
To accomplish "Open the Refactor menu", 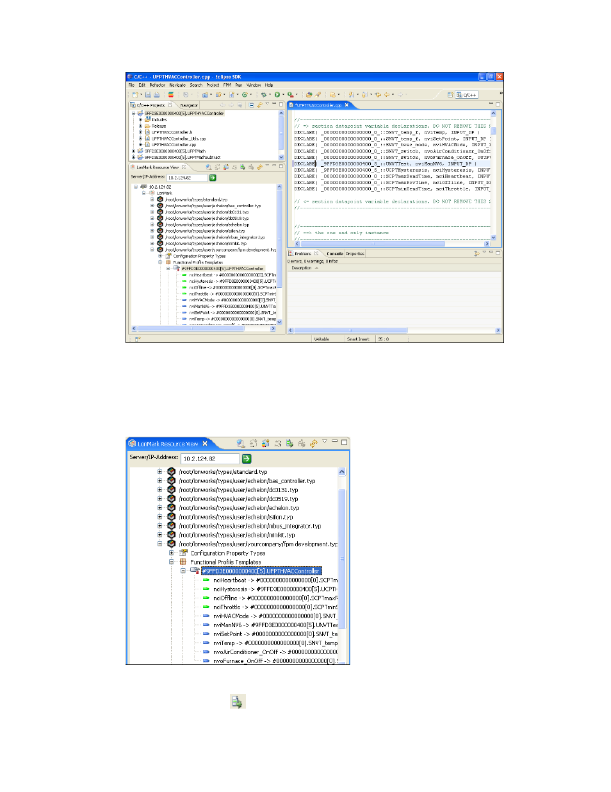I will [158, 85].
